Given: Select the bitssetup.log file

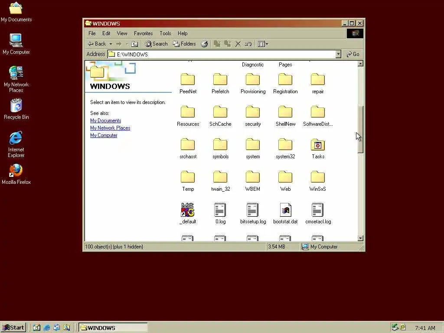Looking at the screenshot, I should [x=253, y=213].
